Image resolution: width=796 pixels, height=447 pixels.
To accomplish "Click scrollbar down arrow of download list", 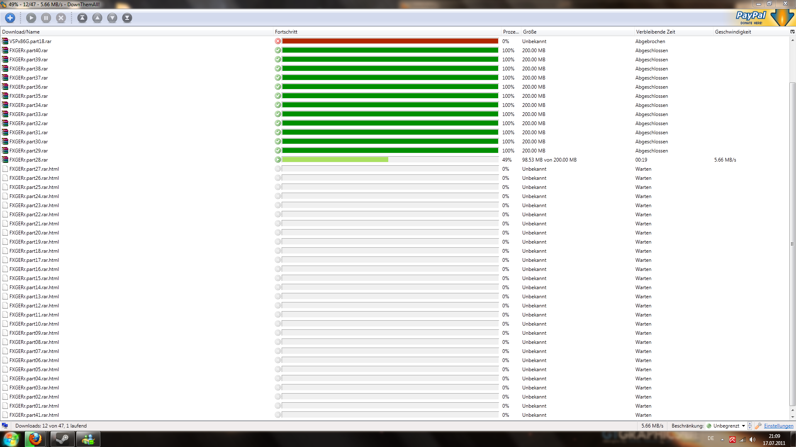I will (792, 417).
